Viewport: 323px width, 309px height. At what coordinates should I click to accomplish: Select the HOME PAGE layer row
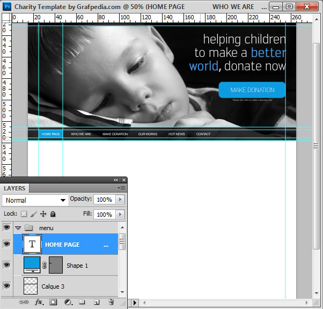(x=65, y=244)
